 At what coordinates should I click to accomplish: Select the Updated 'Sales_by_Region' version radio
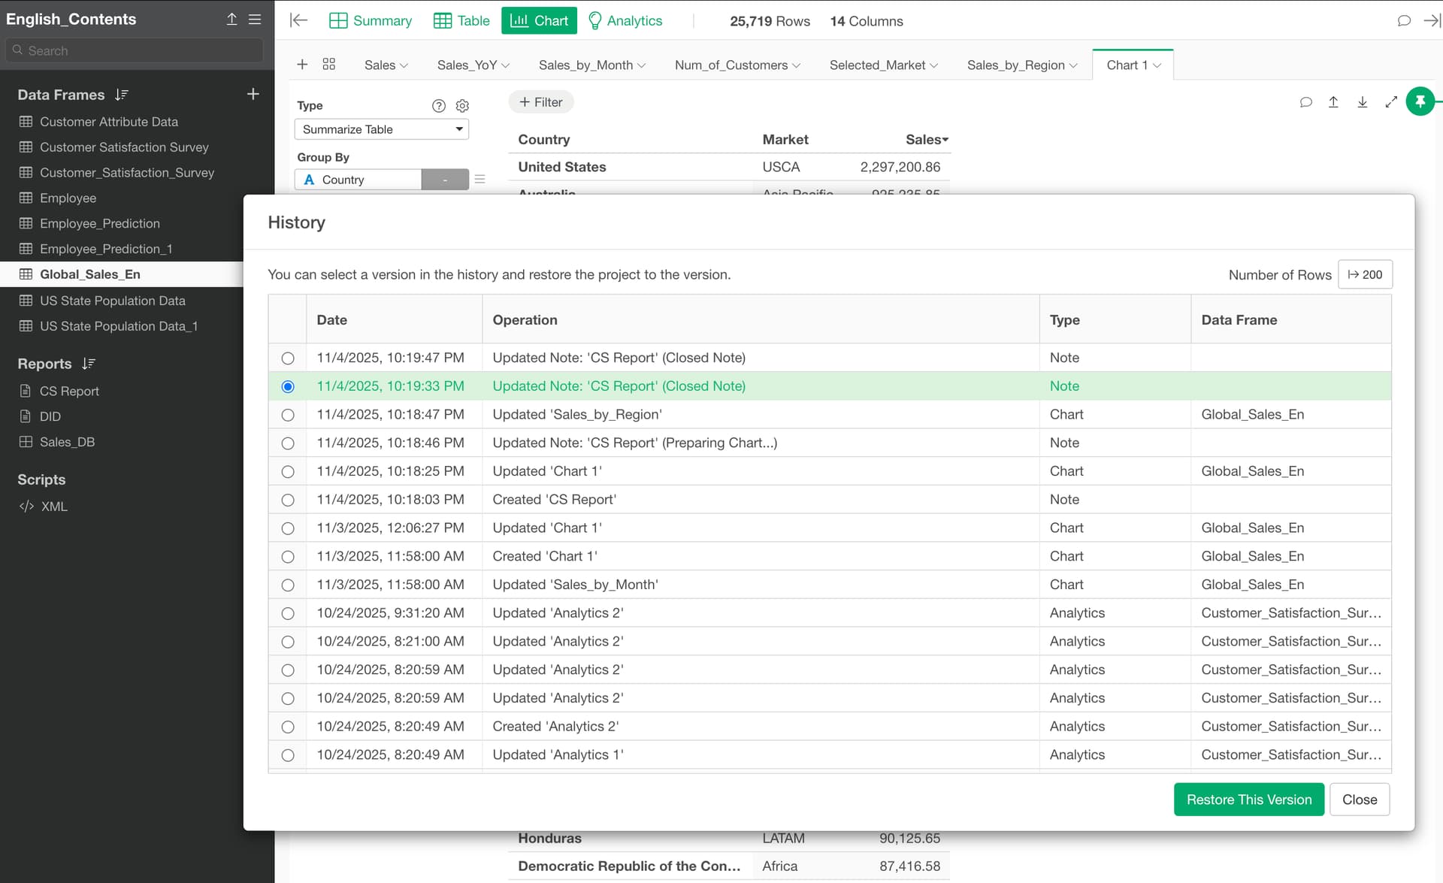tap(288, 415)
